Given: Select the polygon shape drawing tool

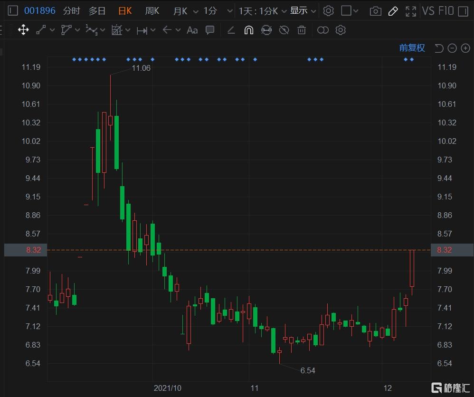Looking at the screenshot, I should pos(66,30).
